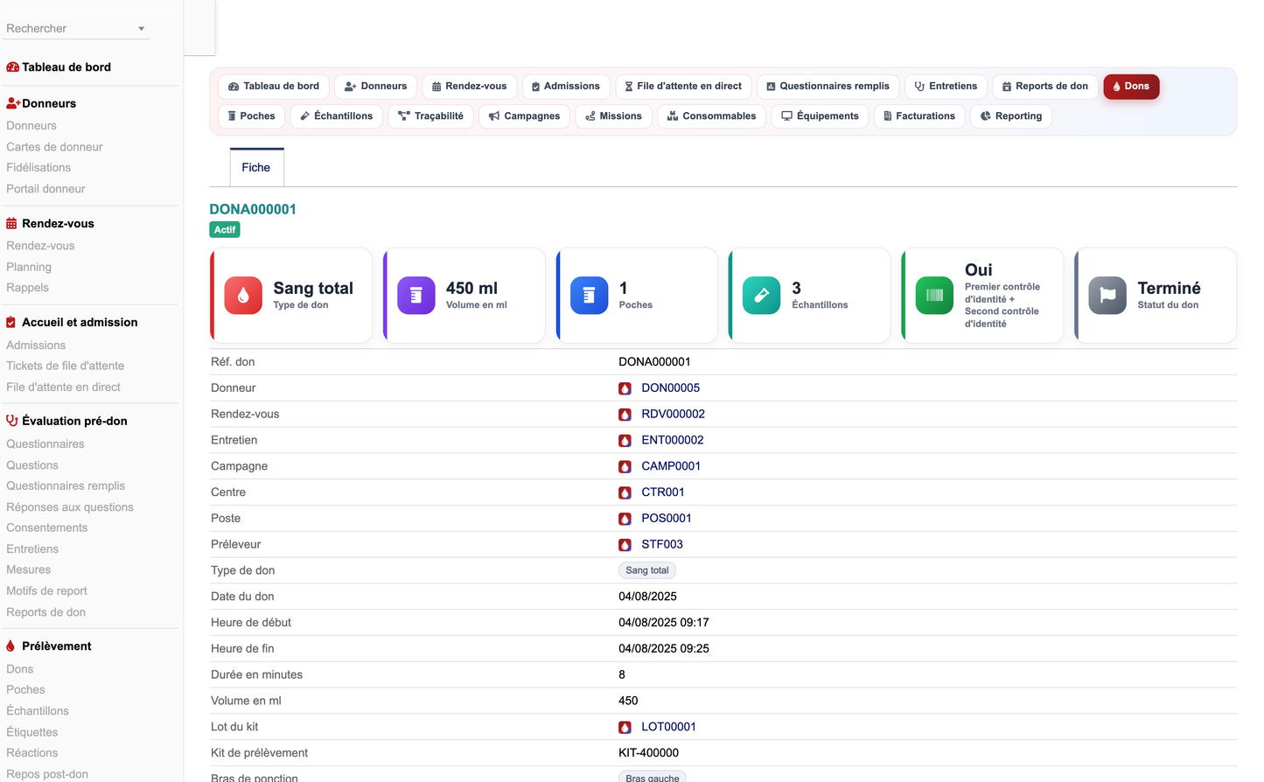This screenshot has height=782, width=1264.
Task: Open kit lot link LOT00001
Action: [x=669, y=728]
